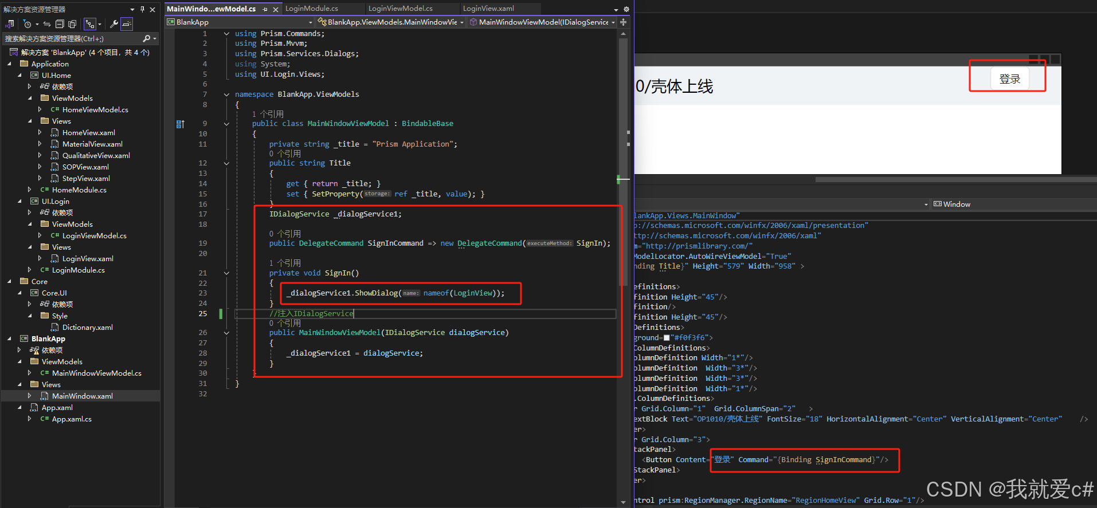
Task: Click the sync with active document arrows icon
Action: click(x=47, y=24)
